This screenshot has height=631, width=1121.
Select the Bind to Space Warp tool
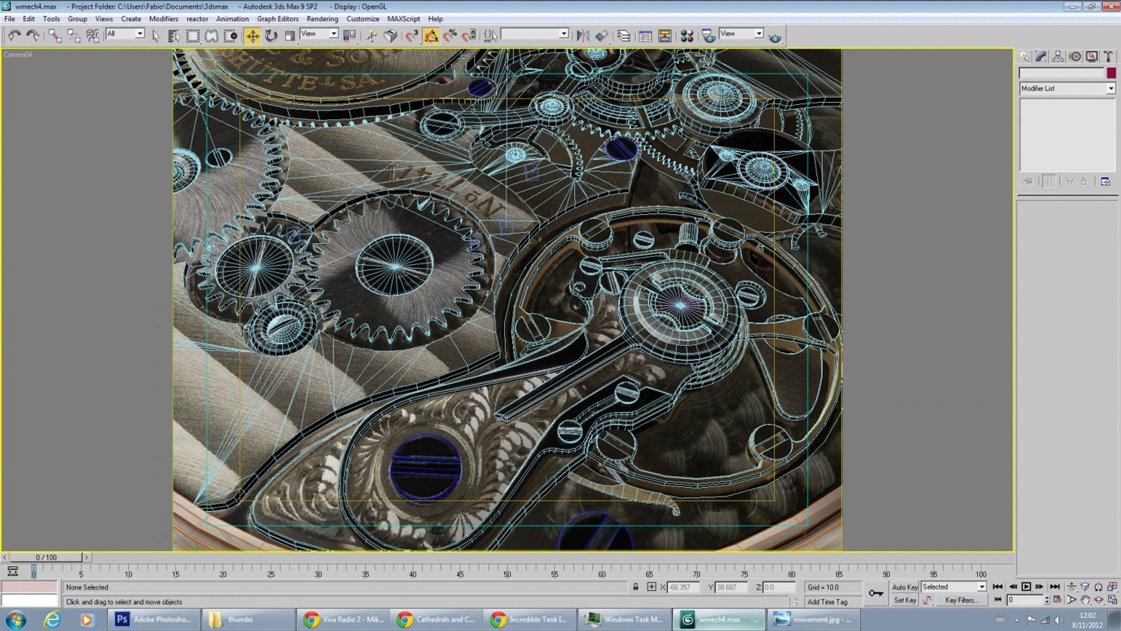tap(92, 36)
